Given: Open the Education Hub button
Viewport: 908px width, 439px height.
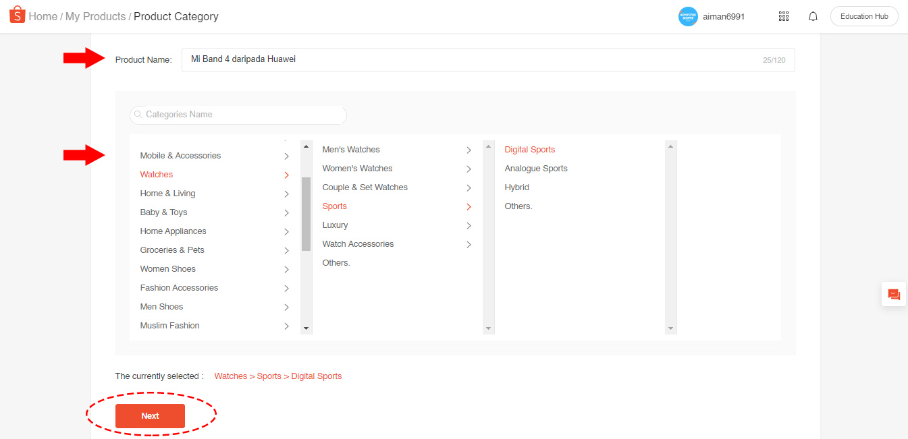Looking at the screenshot, I should tap(864, 16).
